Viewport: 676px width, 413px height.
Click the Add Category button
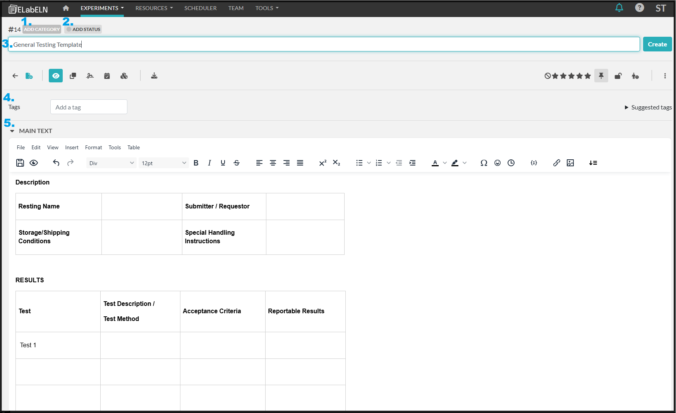pos(42,29)
